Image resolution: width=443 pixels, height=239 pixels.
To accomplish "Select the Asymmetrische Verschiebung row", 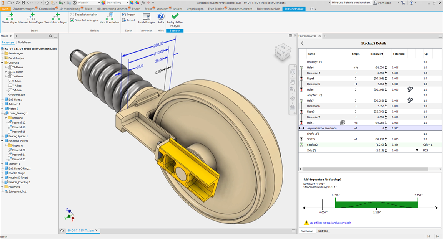I will [323, 128].
